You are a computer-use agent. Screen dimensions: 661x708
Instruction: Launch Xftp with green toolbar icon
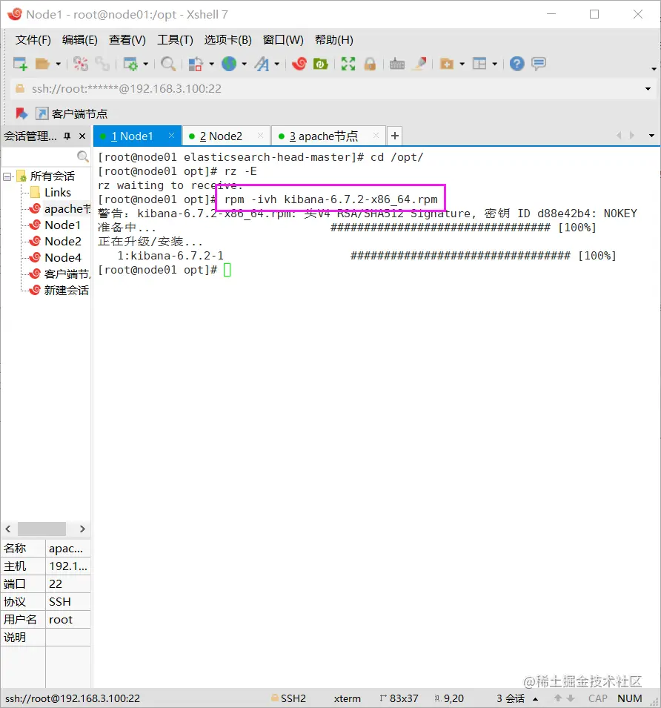tap(320, 64)
